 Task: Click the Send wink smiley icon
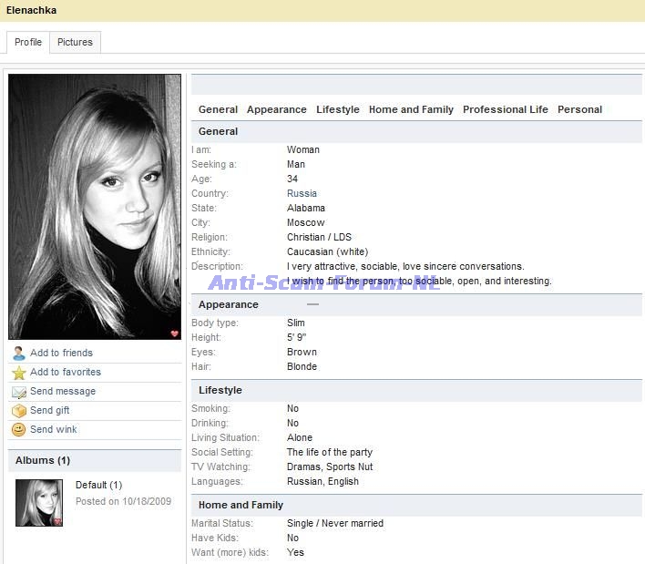(x=18, y=430)
